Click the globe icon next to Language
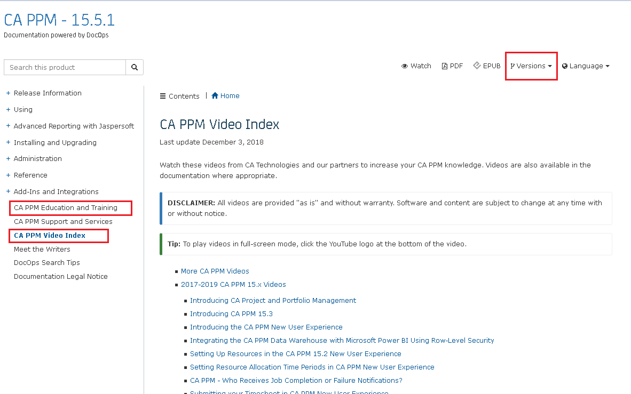 [x=565, y=66]
